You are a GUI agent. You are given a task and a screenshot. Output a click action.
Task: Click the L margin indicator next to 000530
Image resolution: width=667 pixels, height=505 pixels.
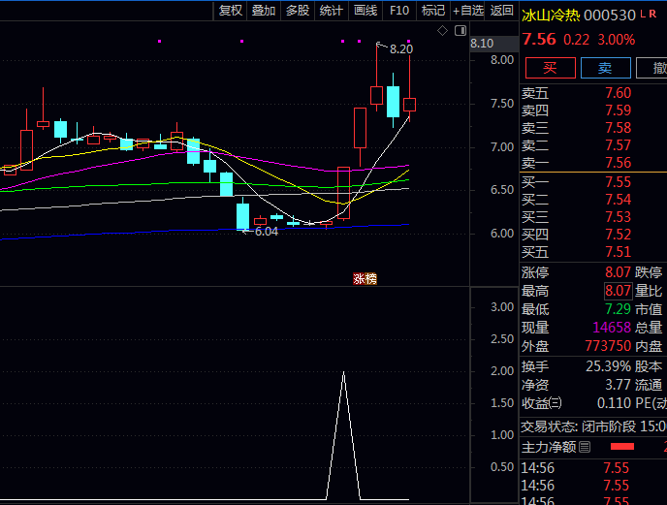pyautogui.click(x=642, y=15)
